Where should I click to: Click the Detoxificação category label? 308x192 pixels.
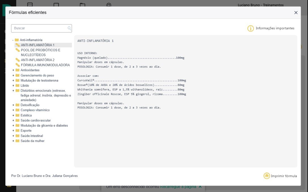30,105
